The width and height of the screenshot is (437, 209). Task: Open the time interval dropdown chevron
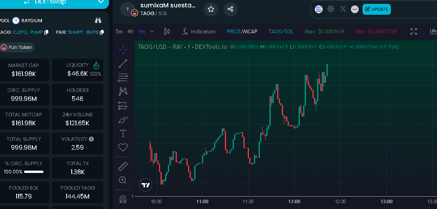click(x=152, y=31)
